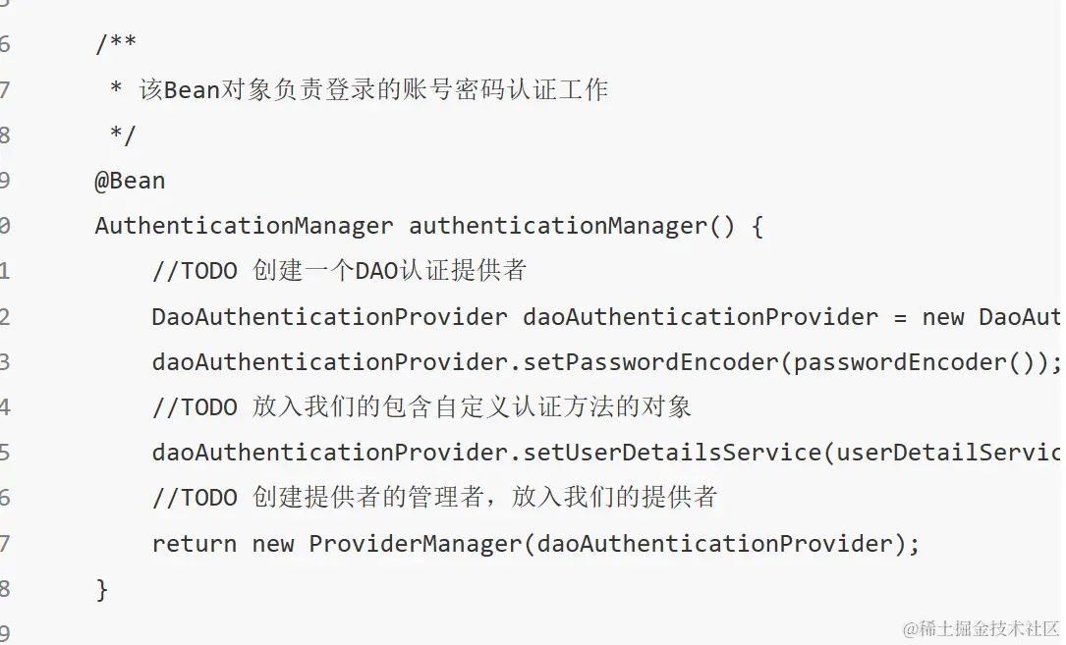The width and height of the screenshot is (1066, 645).
Task: Click the authenticationManager() method name
Action: click(x=573, y=226)
